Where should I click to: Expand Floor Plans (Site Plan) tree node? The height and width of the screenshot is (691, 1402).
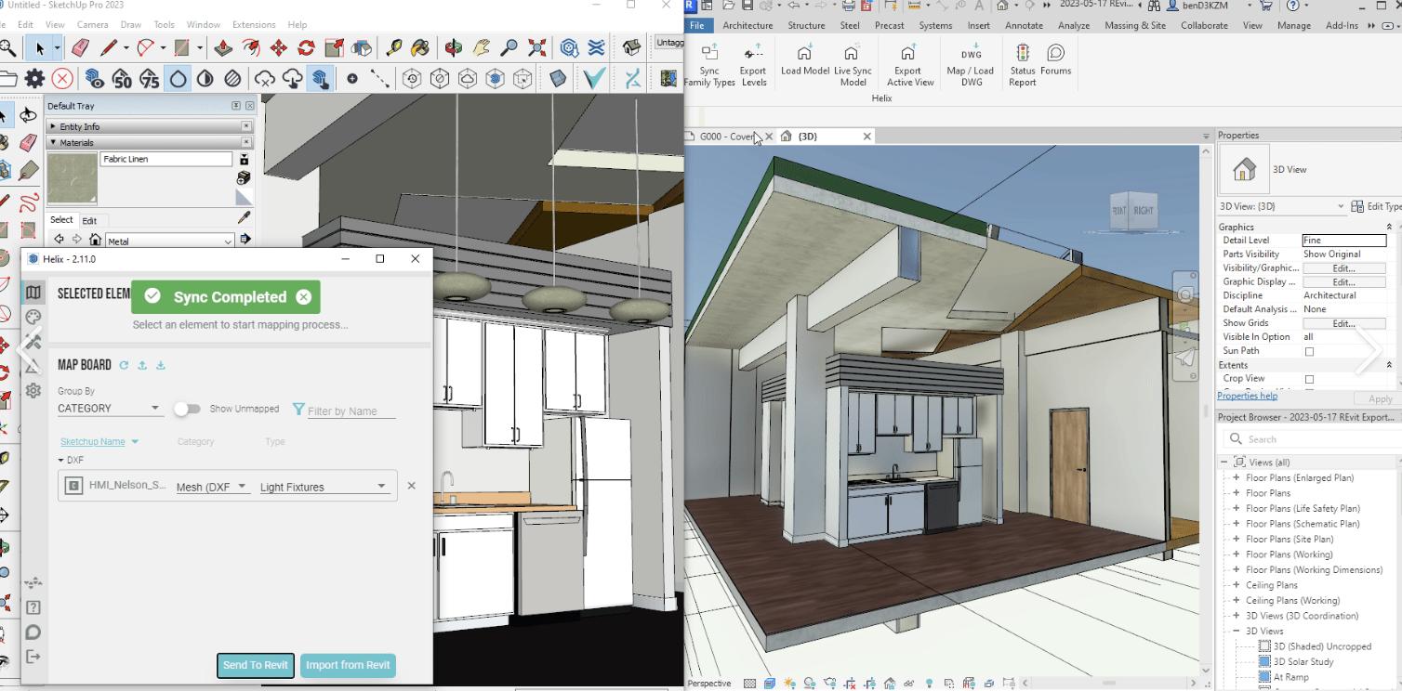[x=1236, y=539]
